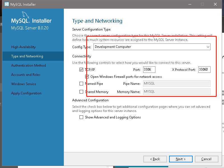Enable the Shared Memory checkbox
The height and width of the screenshot is (168, 224).
click(x=81, y=92)
